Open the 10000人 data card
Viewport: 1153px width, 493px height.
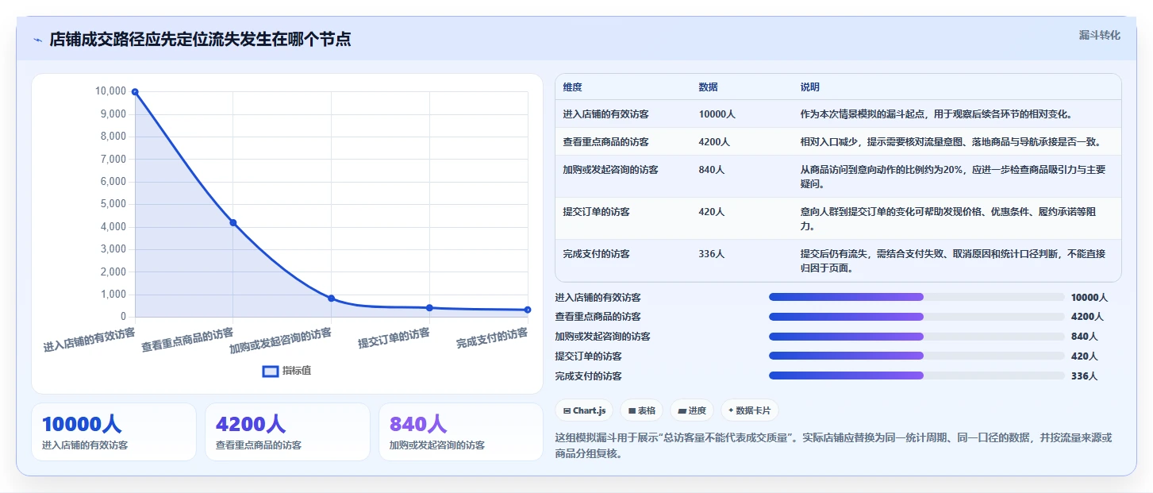point(113,432)
